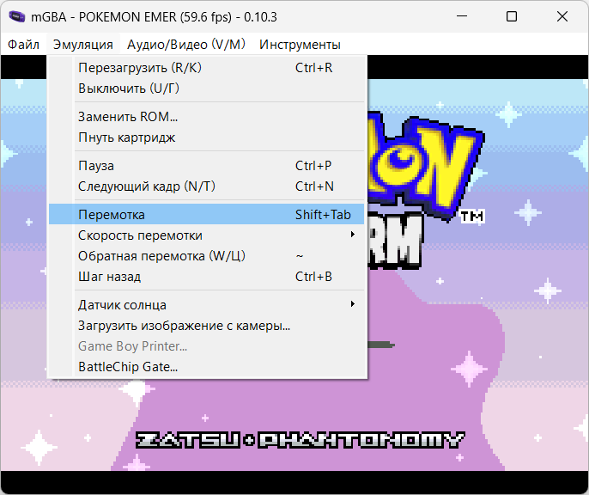Pause emulation with Пауза
The width and height of the screenshot is (589, 495).
pos(206,165)
